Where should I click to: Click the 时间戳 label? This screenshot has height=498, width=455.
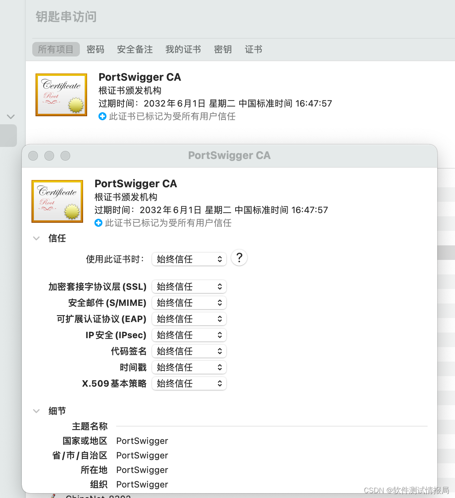pyautogui.click(x=133, y=367)
